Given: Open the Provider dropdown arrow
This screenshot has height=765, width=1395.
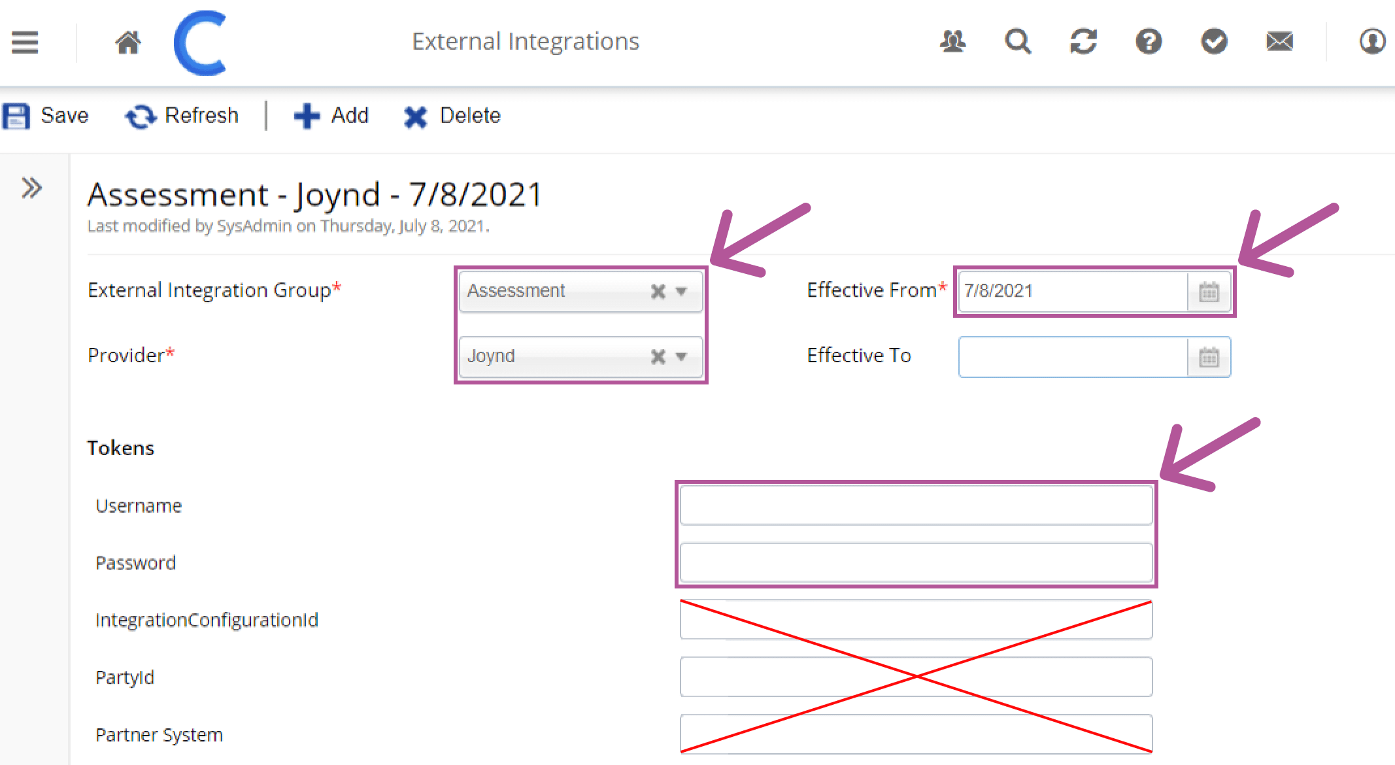Looking at the screenshot, I should click(x=681, y=356).
